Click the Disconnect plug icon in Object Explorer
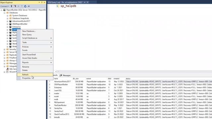The image size is (212, 119). (x=15, y=6)
